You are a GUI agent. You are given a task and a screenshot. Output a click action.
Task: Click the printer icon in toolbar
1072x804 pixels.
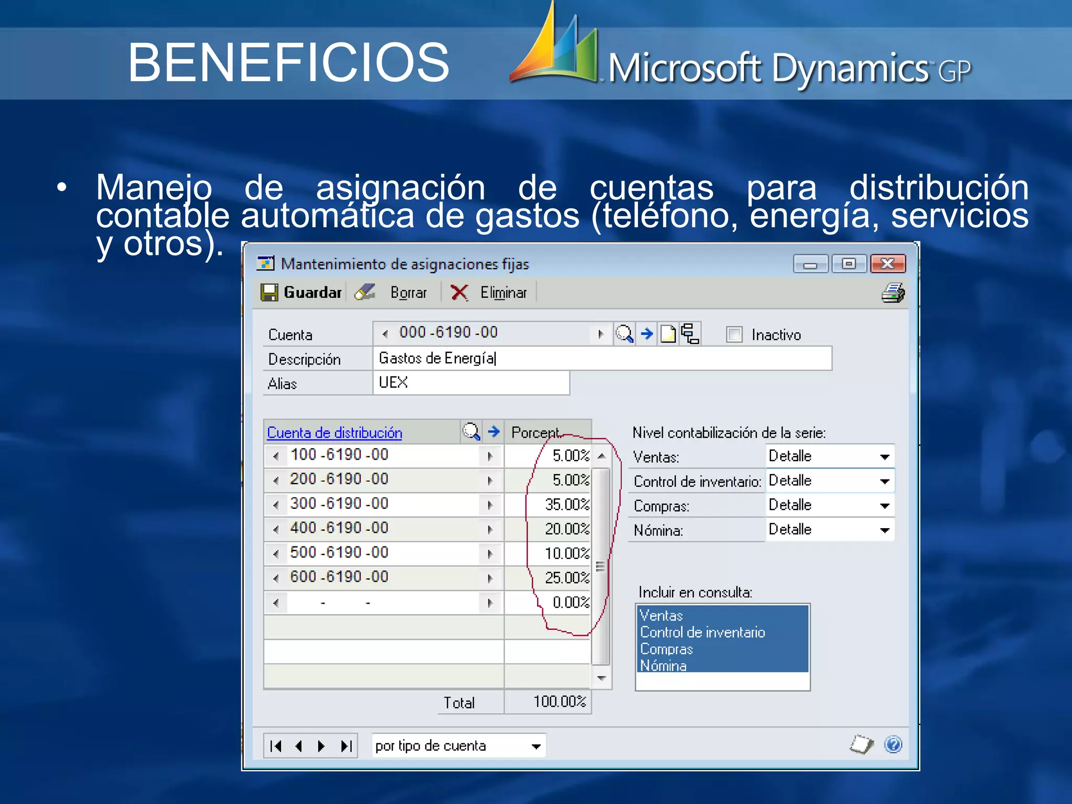893,293
